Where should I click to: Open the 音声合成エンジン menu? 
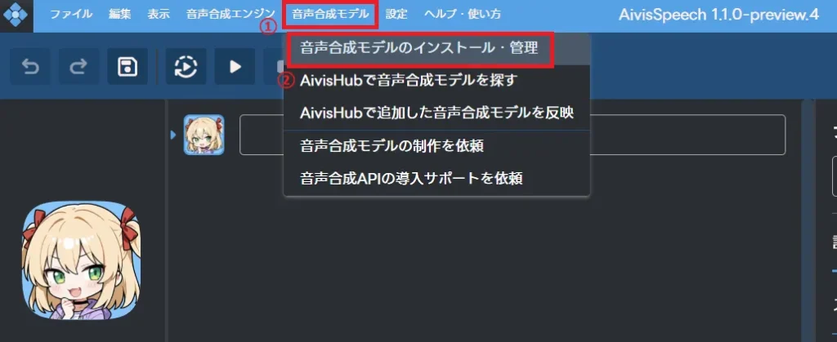click(231, 15)
